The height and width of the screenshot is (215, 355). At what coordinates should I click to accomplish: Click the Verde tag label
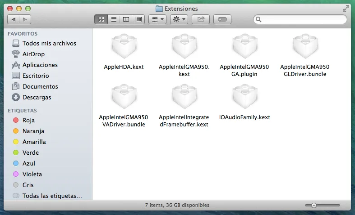coord(31,153)
